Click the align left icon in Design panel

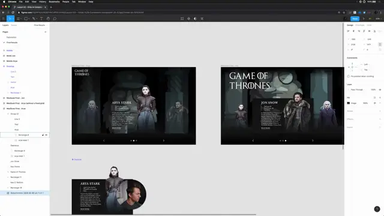(348, 31)
